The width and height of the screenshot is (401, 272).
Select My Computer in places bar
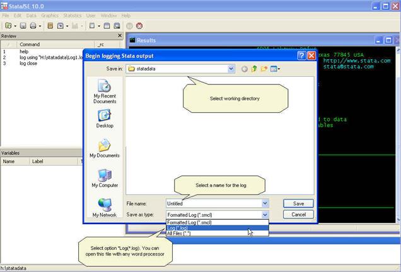[105, 178]
